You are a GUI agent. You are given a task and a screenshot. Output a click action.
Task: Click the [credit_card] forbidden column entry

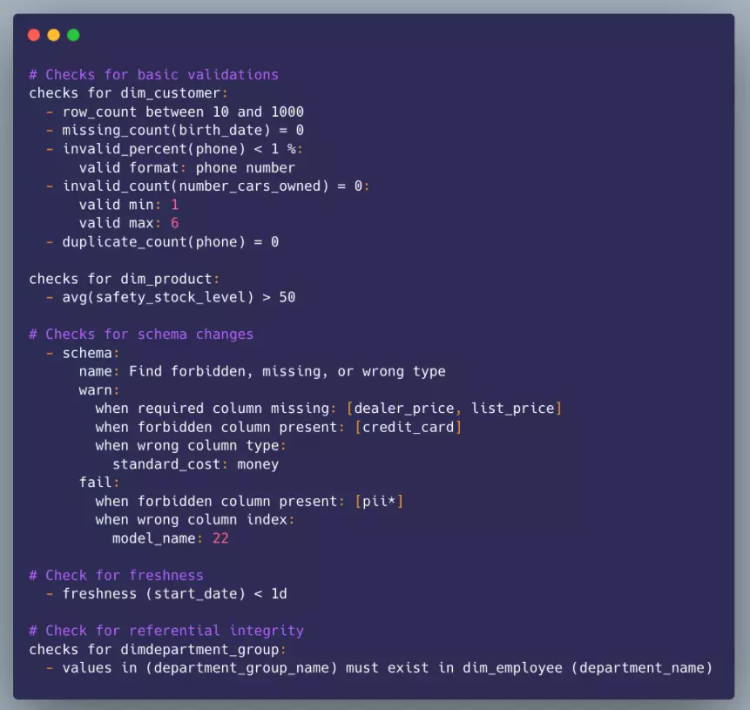(x=408, y=427)
